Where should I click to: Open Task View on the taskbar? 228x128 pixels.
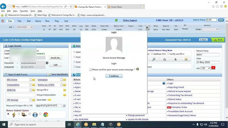click(69, 124)
